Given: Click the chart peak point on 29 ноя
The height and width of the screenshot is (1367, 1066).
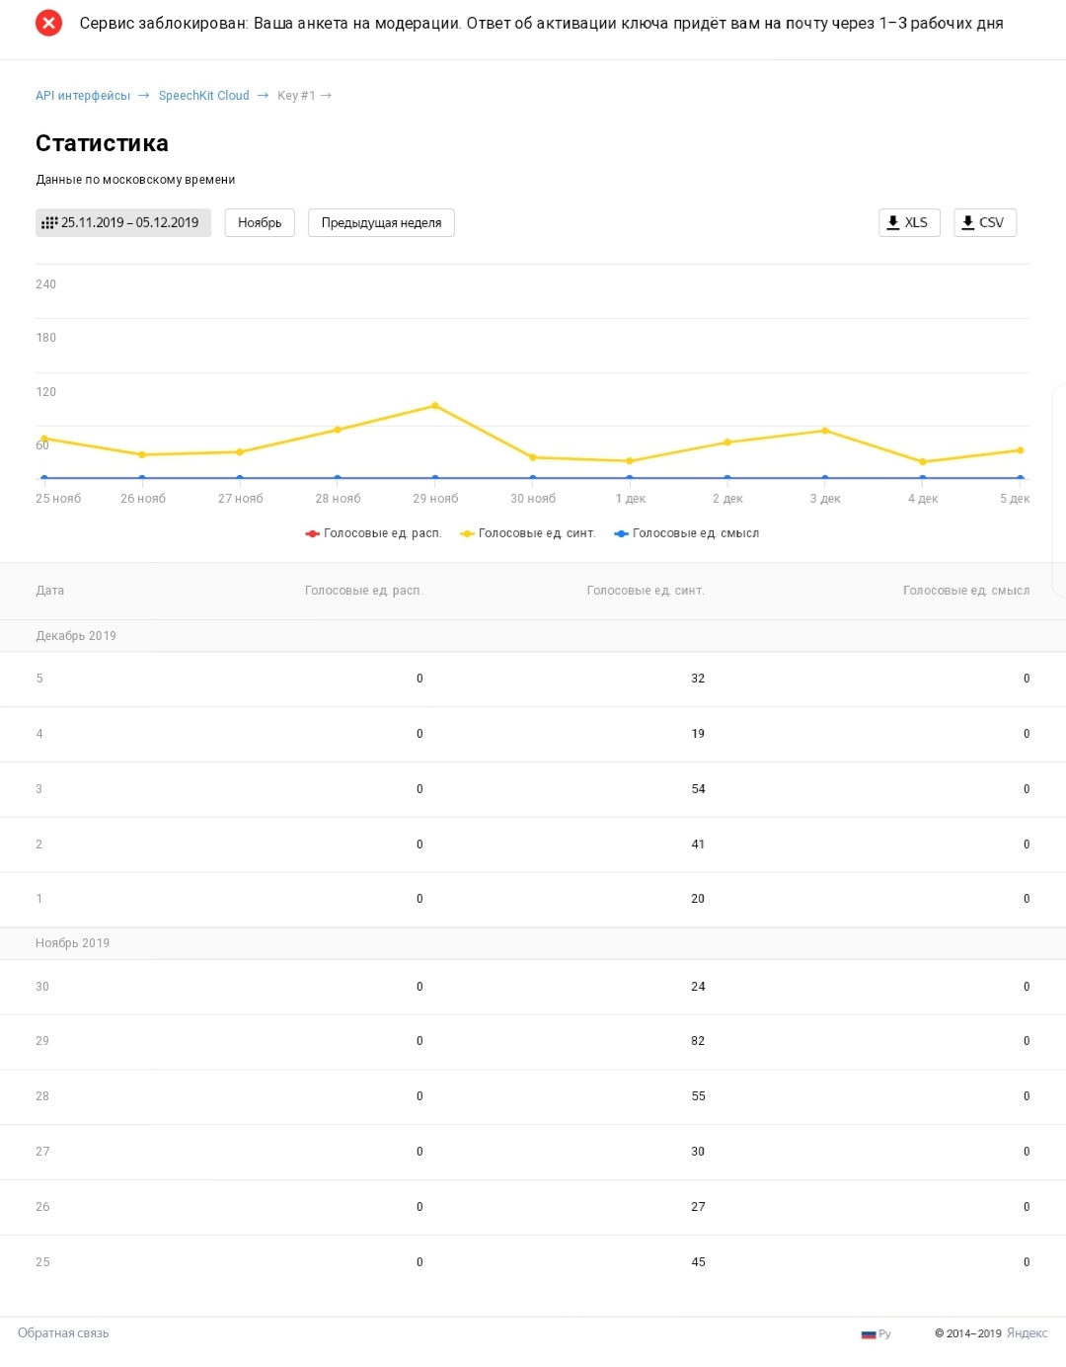Looking at the screenshot, I should (x=435, y=405).
